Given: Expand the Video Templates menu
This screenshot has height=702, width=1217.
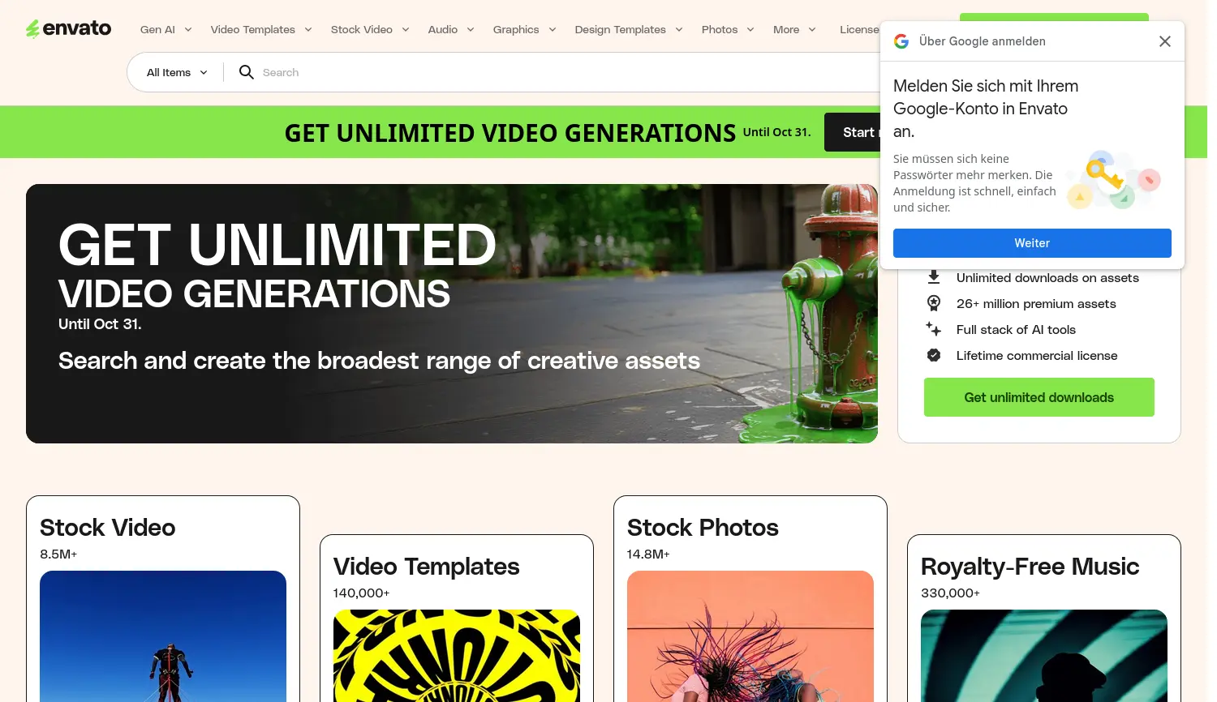Looking at the screenshot, I should (260, 29).
